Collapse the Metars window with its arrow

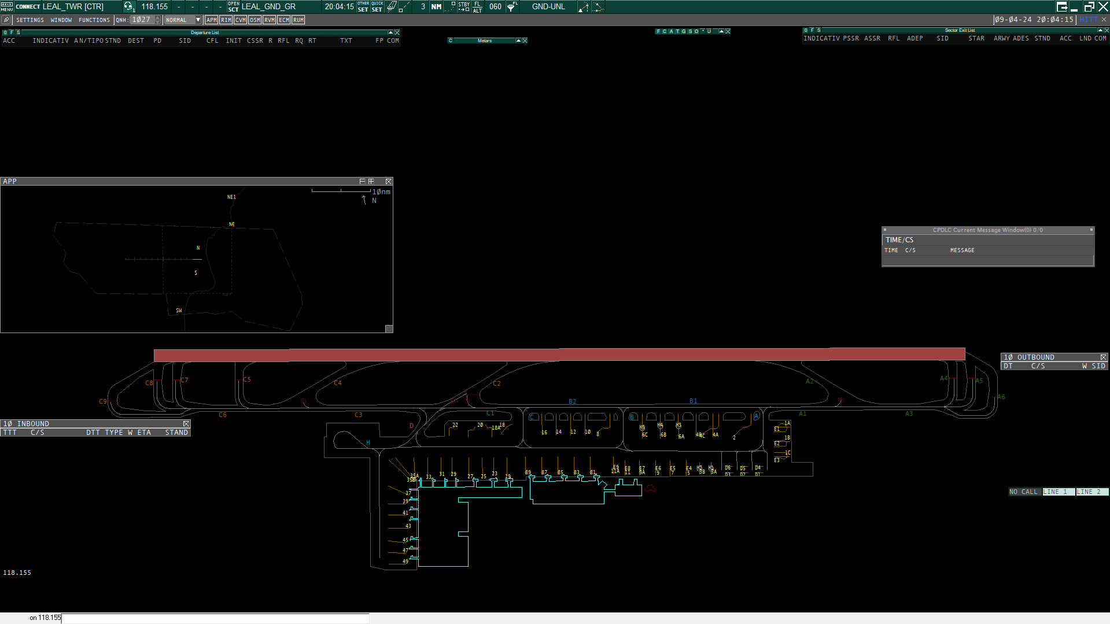click(518, 40)
